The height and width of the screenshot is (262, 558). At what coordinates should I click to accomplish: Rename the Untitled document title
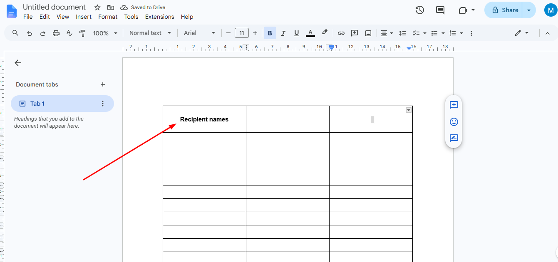[x=54, y=7]
